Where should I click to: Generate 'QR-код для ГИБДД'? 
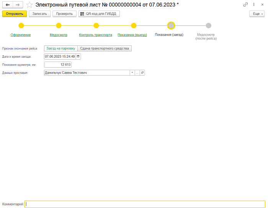[x=99, y=14]
